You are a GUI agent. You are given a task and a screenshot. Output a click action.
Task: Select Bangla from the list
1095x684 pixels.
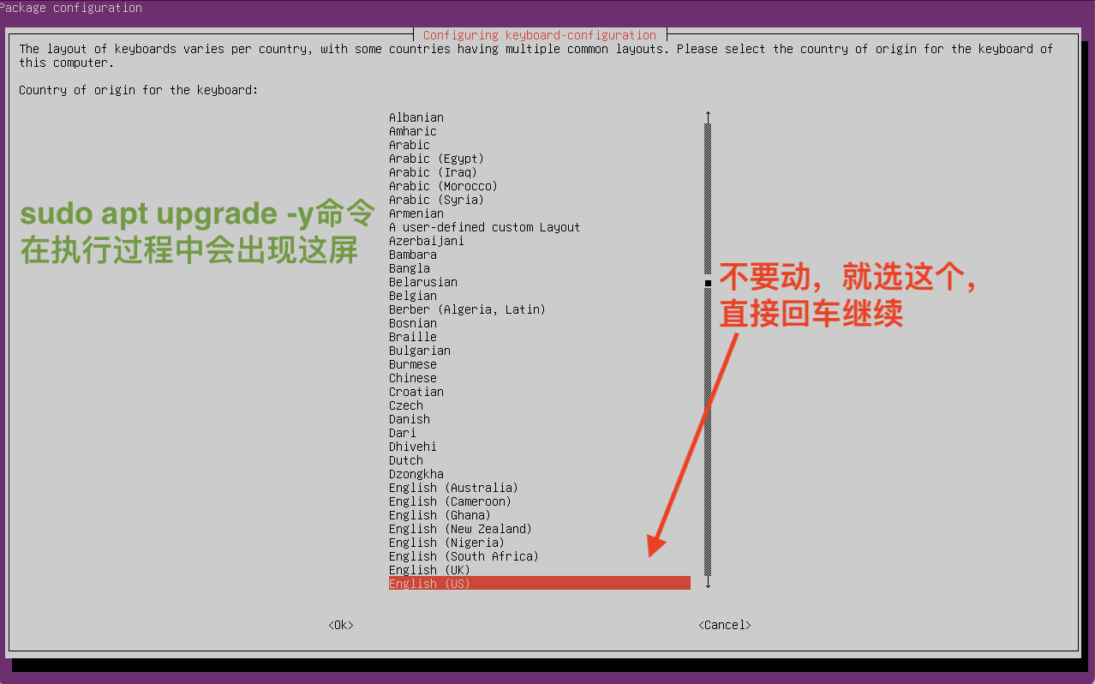[x=410, y=268]
